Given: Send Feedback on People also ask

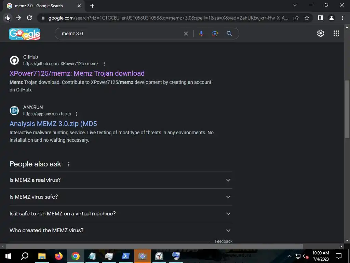Looking at the screenshot, I should (x=224, y=241).
